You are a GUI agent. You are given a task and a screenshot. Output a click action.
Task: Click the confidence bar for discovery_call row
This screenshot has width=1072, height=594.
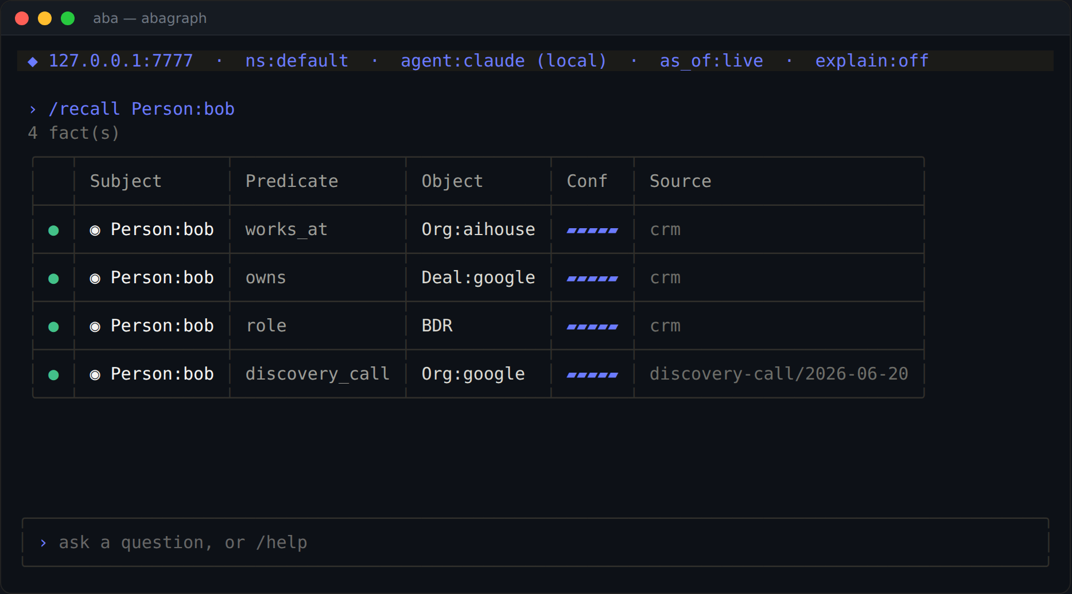click(x=592, y=375)
